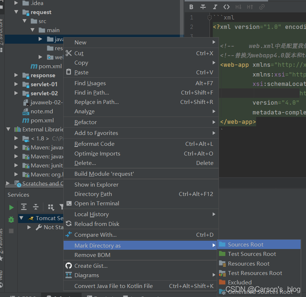Image resolution: width=306 pixels, height=297 pixels.
Task: Select Directory Path entry
Action: tap(141, 194)
